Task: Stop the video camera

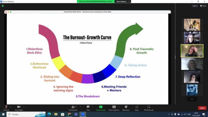Action: click(19, 107)
